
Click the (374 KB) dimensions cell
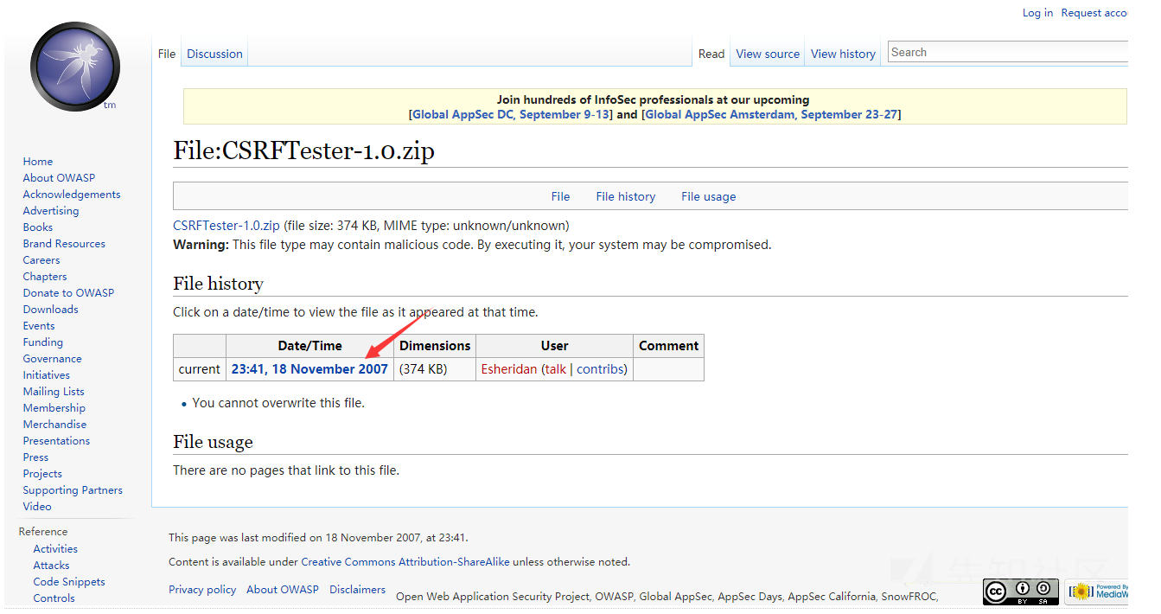pyautogui.click(x=435, y=369)
